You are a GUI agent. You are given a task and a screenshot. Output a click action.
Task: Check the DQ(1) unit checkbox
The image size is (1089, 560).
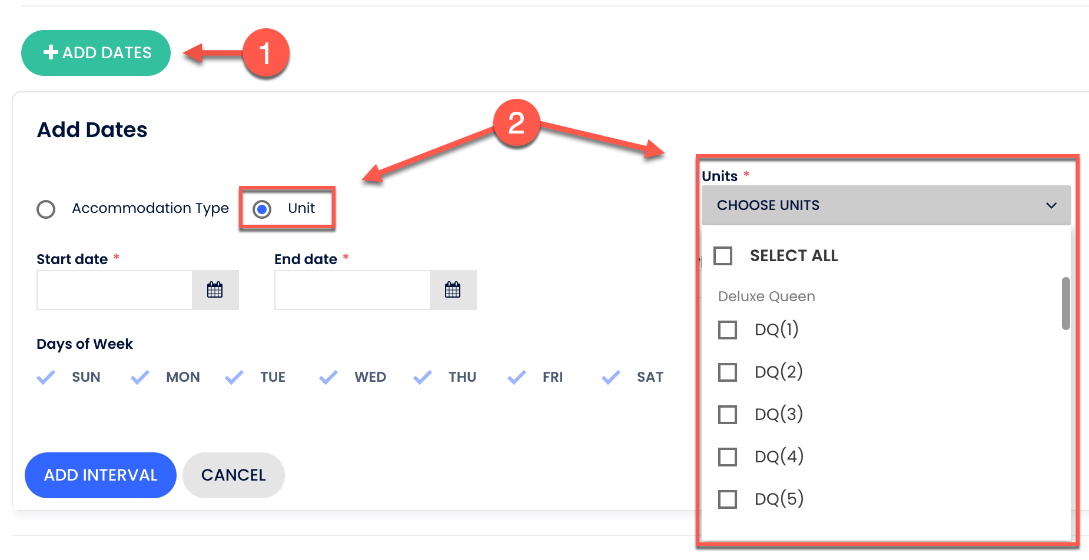(x=728, y=330)
